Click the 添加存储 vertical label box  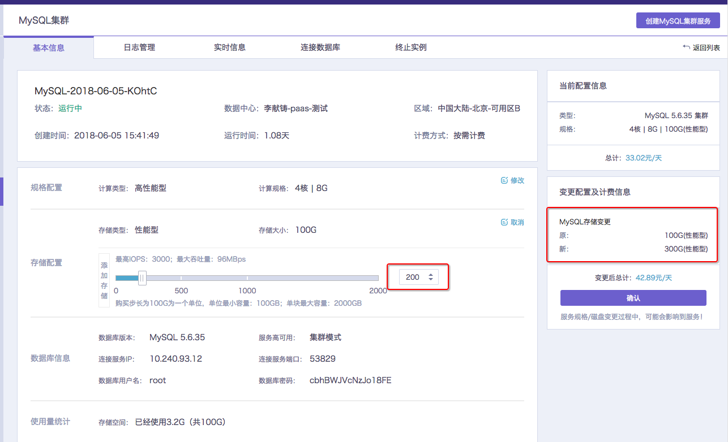point(104,280)
